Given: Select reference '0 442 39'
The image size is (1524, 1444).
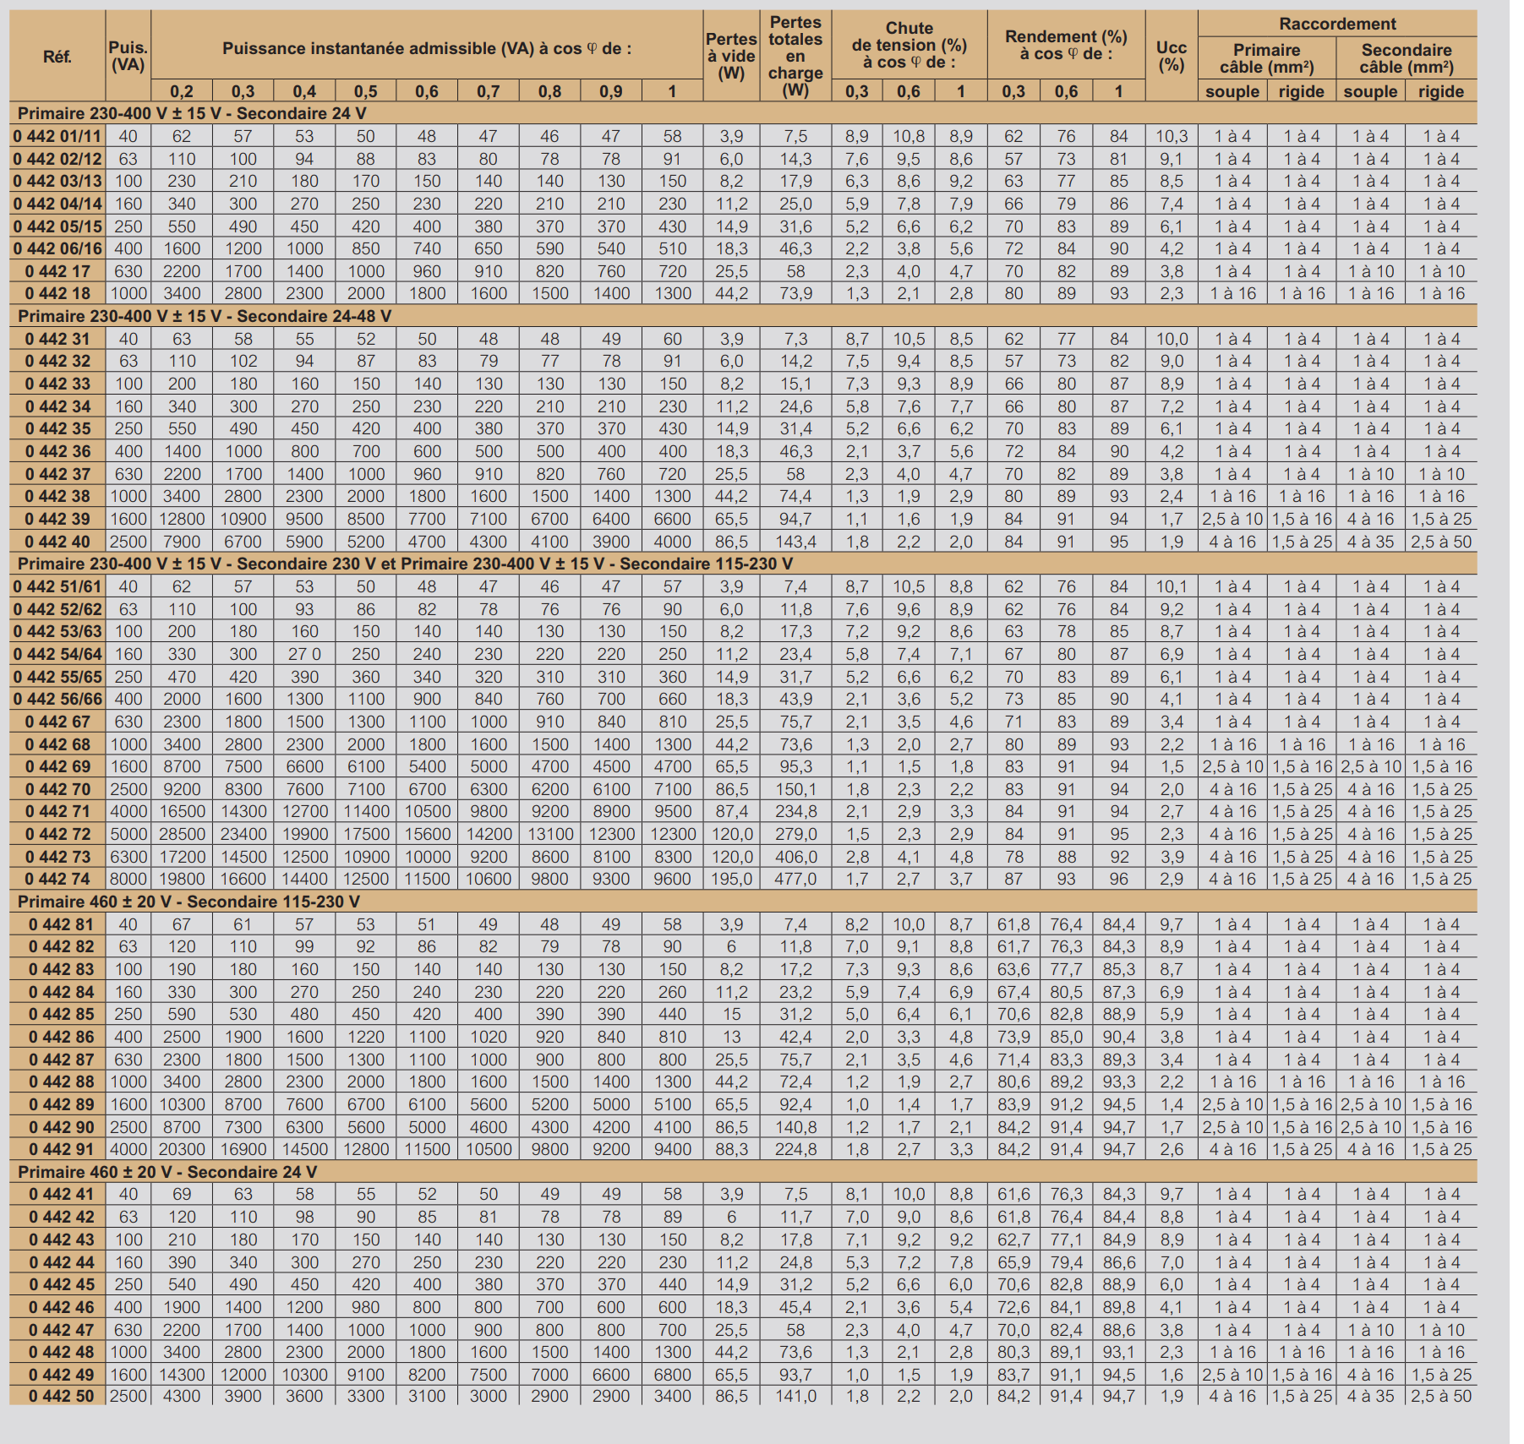Looking at the screenshot, I should (57, 519).
